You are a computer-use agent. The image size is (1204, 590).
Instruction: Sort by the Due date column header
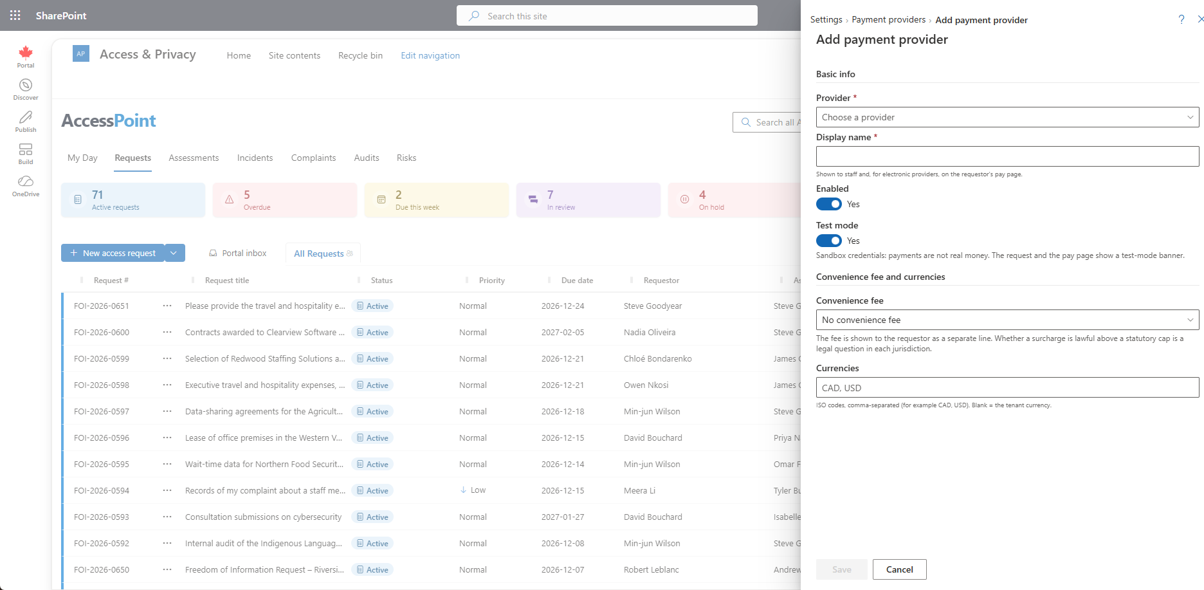577,281
